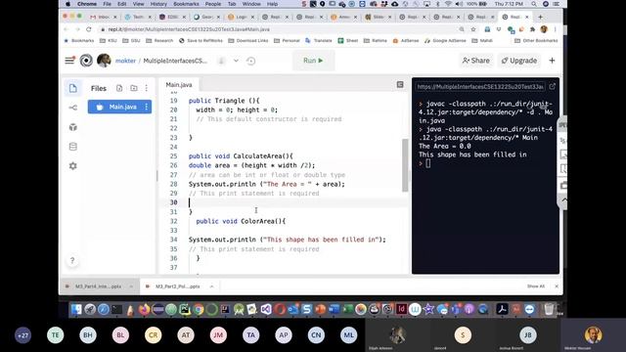
Task: Expand the repl name dropdown chevron
Action: (236, 61)
